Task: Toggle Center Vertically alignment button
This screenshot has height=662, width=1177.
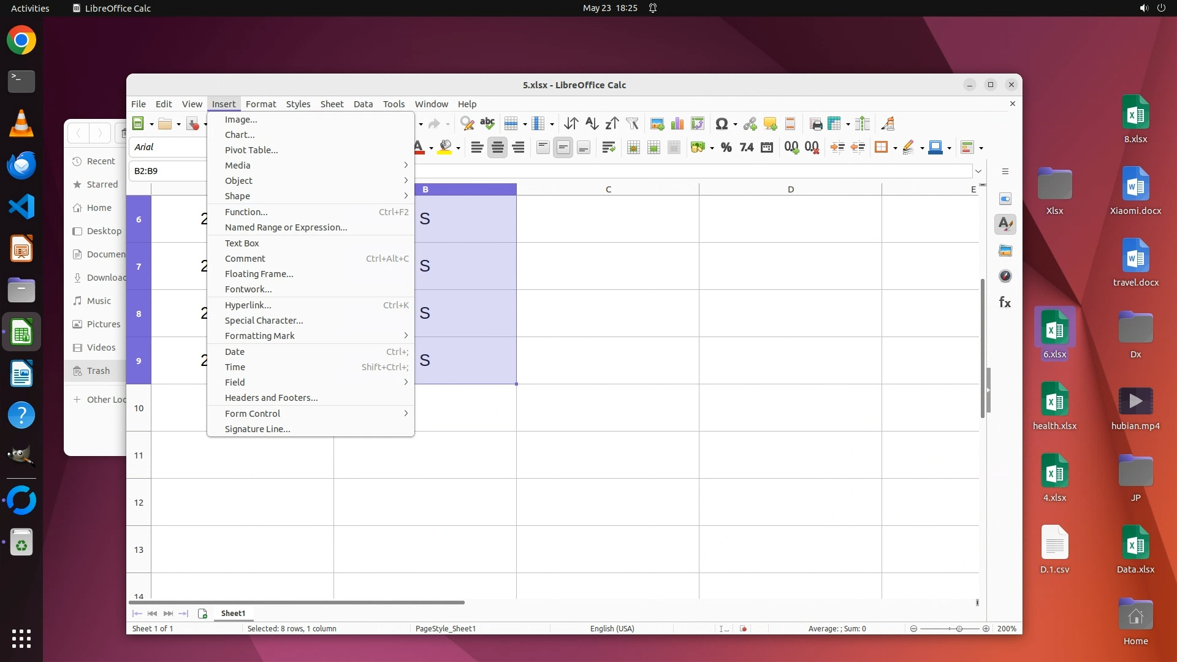Action: (563, 147)
